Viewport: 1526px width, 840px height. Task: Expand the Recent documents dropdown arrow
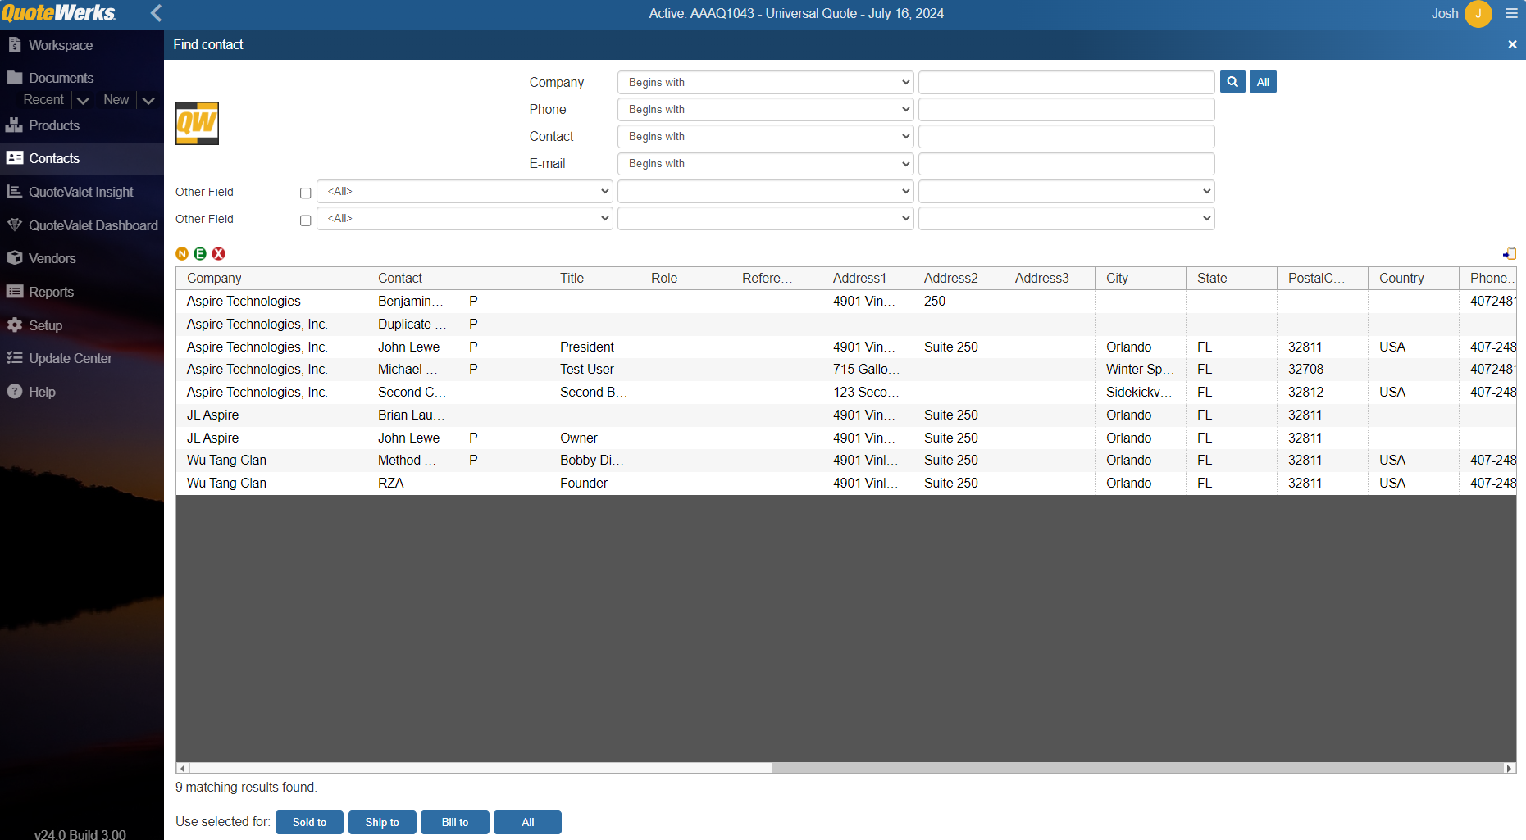83,101
